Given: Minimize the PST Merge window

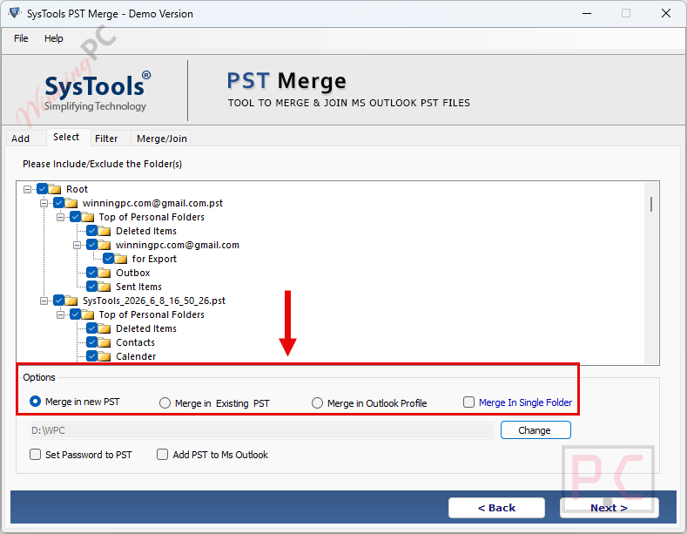Looking at the screenshot, I should [587, 14].
